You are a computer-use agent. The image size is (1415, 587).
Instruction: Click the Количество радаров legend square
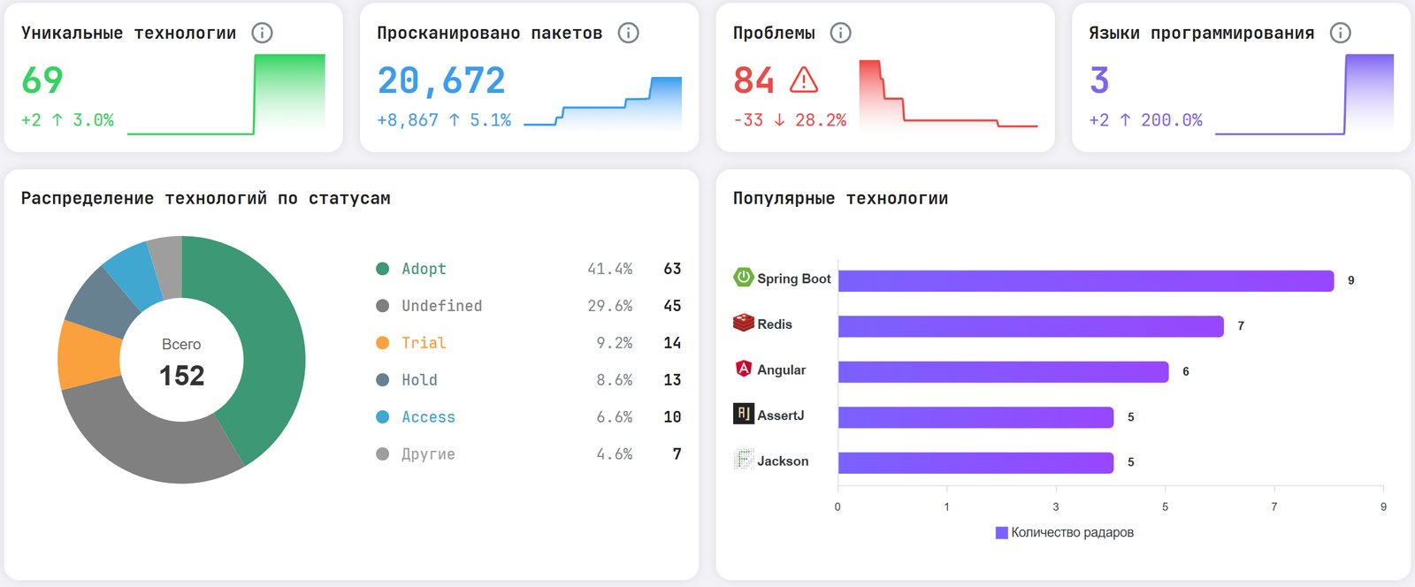tap(1002, 533)
